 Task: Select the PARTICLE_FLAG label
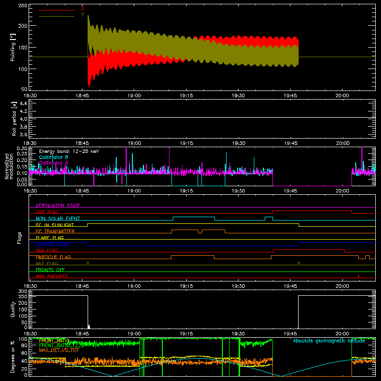(x=53, y=257)
